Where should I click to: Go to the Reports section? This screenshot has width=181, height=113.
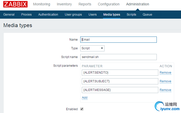85,4
